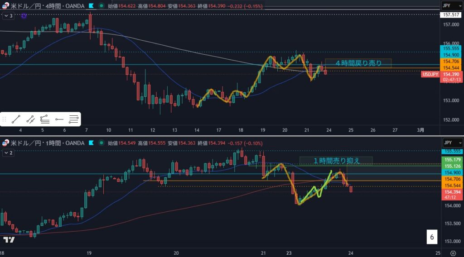
Task: Expand the collapsed 2 indicators legend
Action: [x=9, y=153]
